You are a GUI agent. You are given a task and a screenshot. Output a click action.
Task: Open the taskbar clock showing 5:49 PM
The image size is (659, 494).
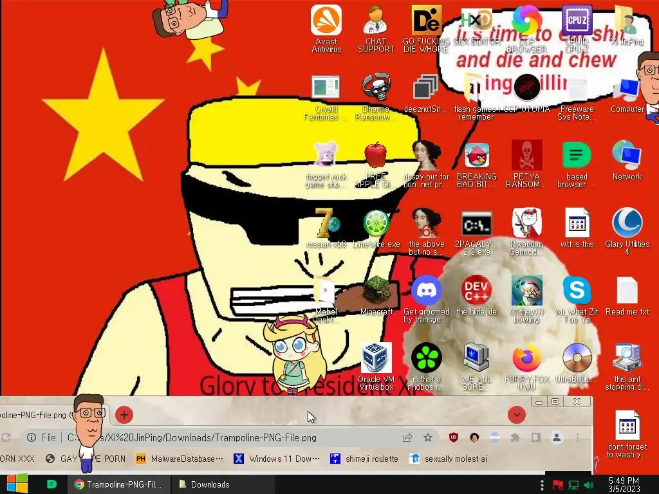(x=624, y=484)
